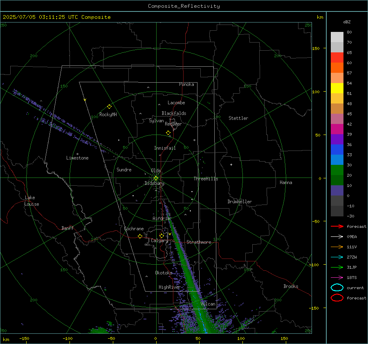Click the Lake Louise label
368x344 pixels.
point(31,201)
